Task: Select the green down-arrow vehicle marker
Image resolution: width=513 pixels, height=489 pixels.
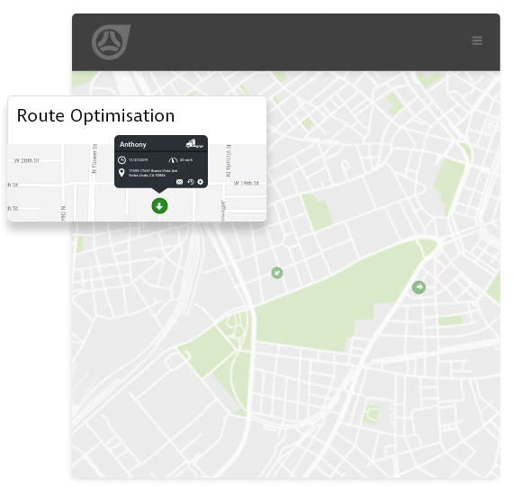Action: 159,206
